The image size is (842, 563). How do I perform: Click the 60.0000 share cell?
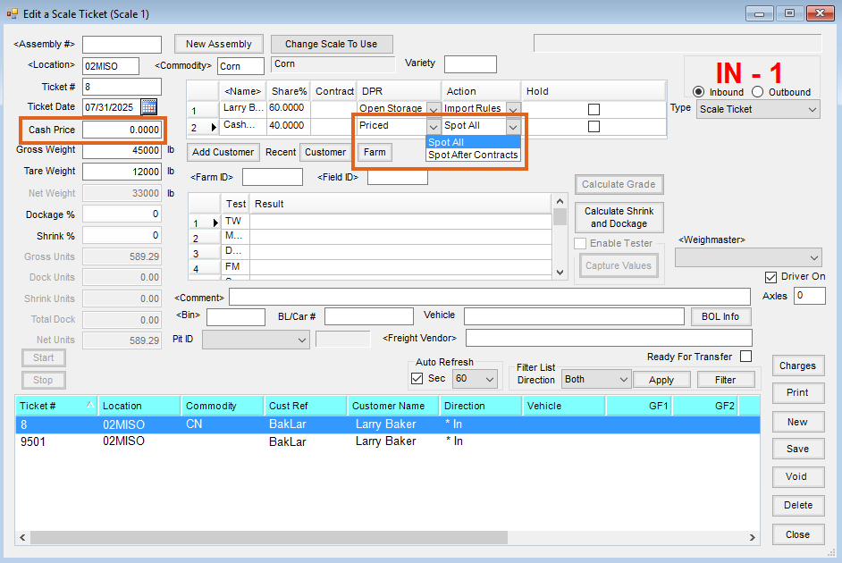tap(288, 108)
